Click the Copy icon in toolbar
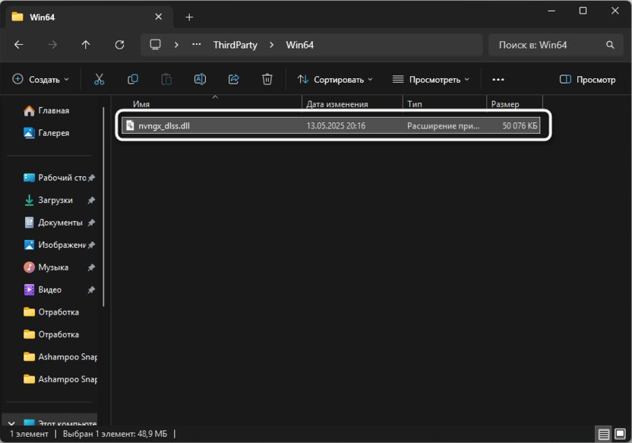632x443 pixels. pyautogui.click(x=133, y=79)
